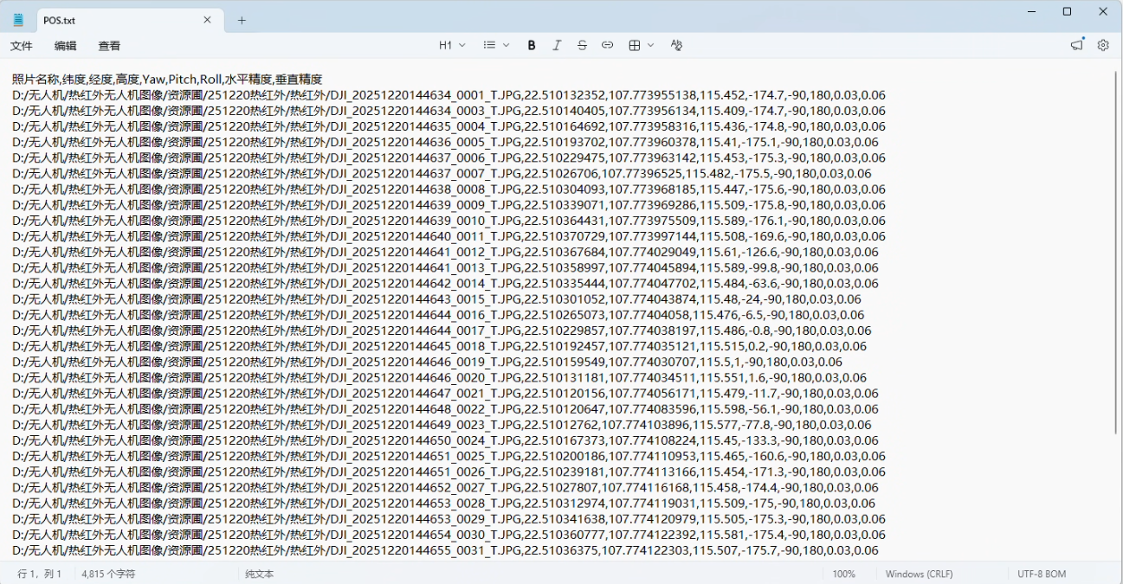This screenshot has width=1123, height=584.
Task: Open the 编辑 menu
Action: pos(65,46)
